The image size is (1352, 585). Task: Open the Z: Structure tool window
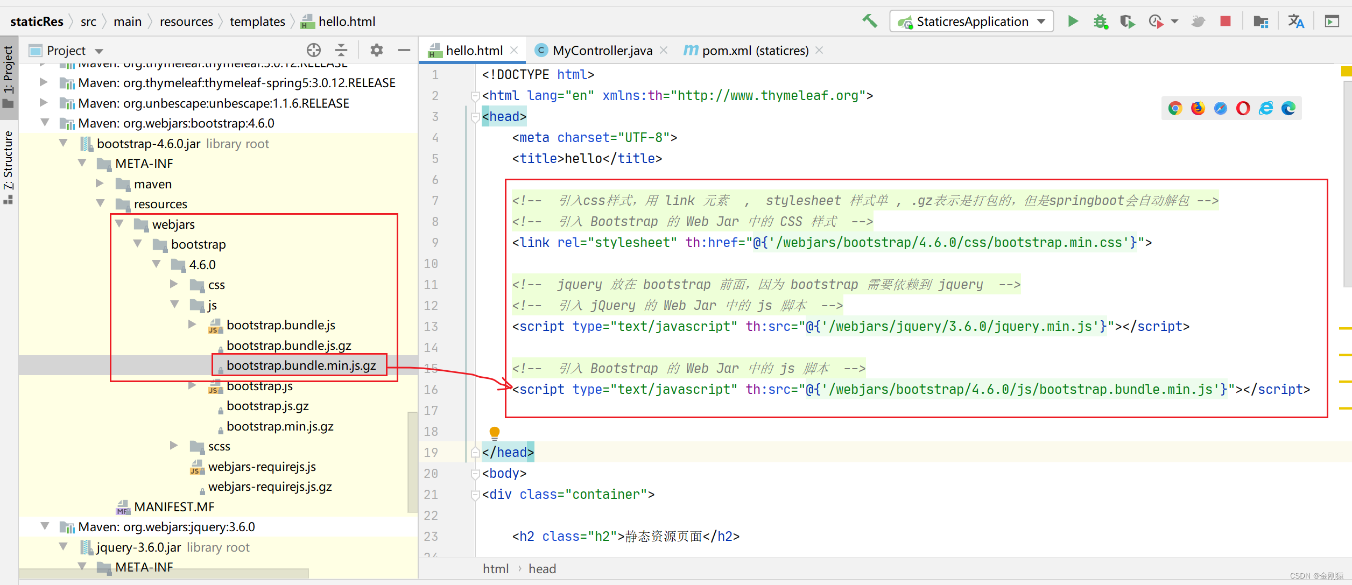coord(9,167)
